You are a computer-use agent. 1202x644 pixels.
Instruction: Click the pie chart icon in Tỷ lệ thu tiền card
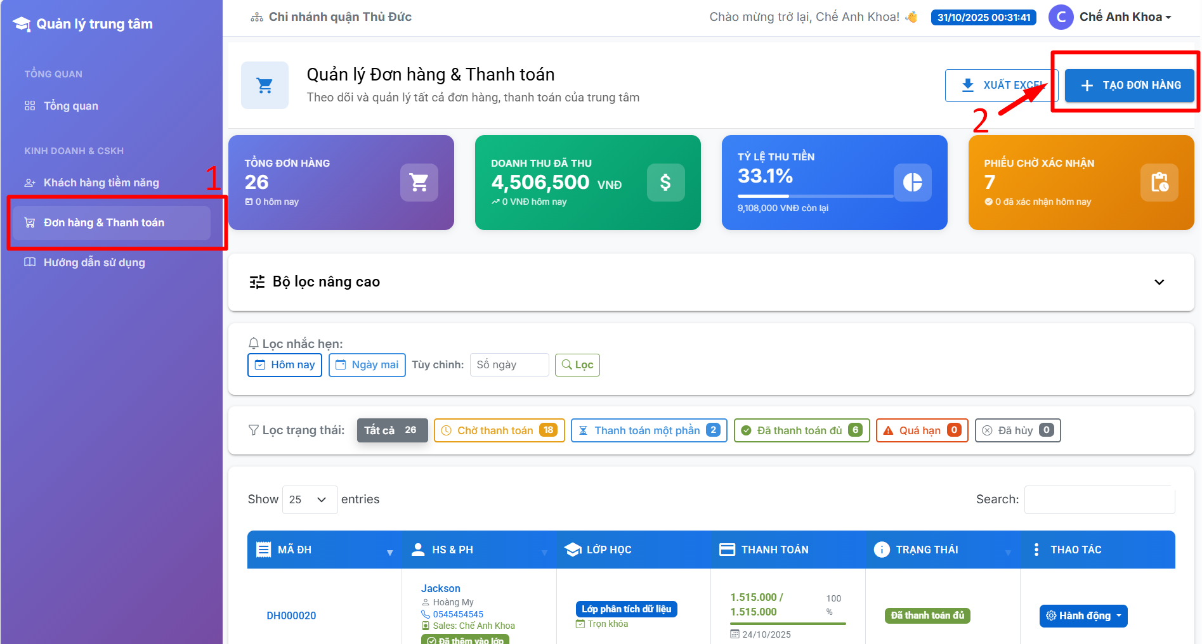tap(912, 183)
